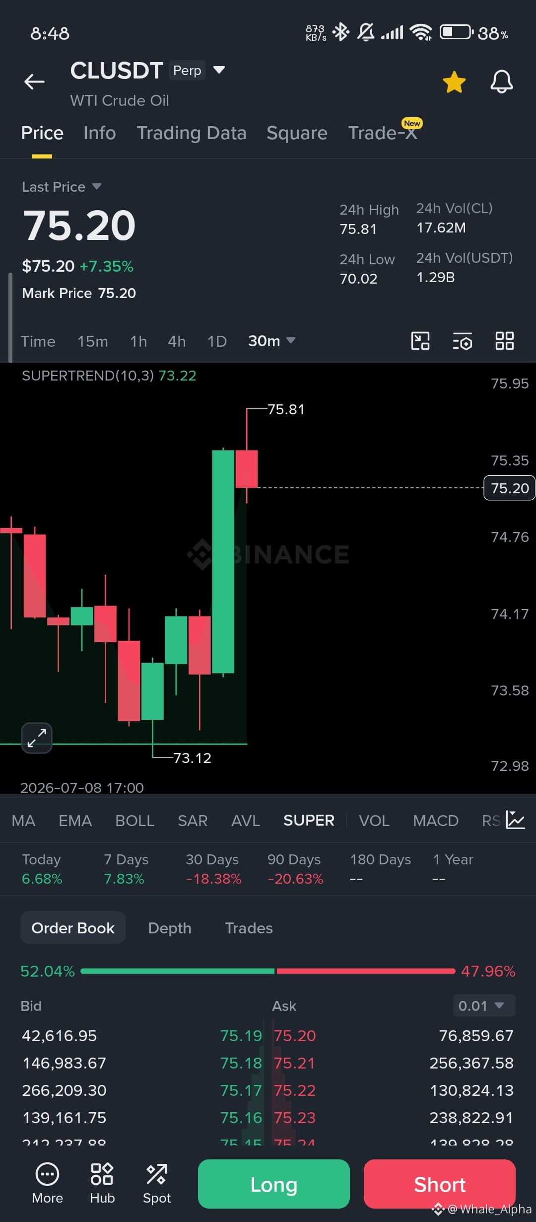The image size is (536, 1222).
Task: Select the Time chart interval
Action: coord(38,341)
